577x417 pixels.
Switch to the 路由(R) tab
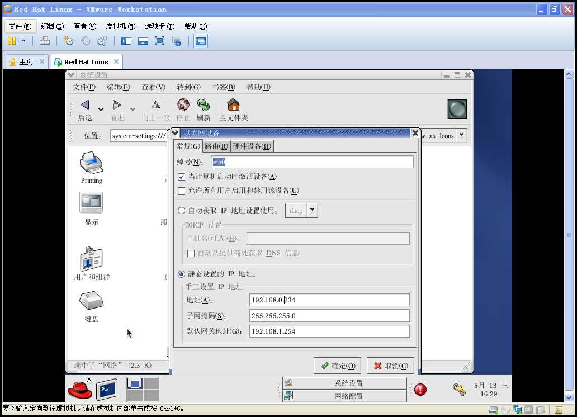click(x=216, y=146)
